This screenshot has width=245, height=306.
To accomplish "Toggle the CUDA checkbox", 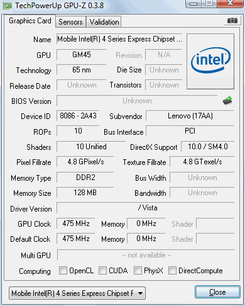I will coord(102,270).
